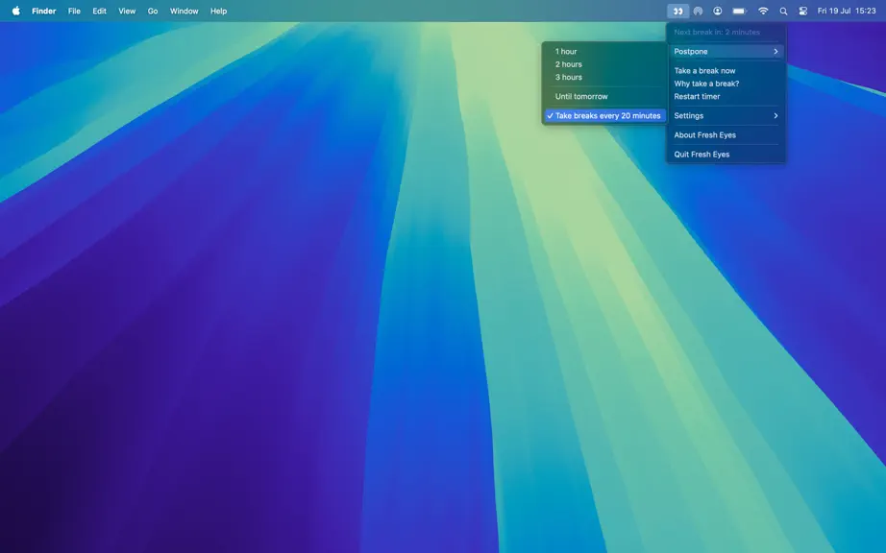Open the battery status icon
The height and width of the screenshot is (553, 886).
[x=739, y=11]
